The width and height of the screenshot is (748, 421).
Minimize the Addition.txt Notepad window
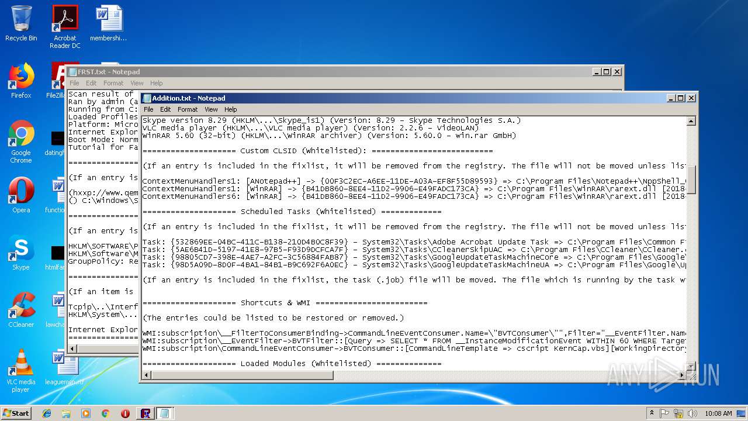[671, 98]
